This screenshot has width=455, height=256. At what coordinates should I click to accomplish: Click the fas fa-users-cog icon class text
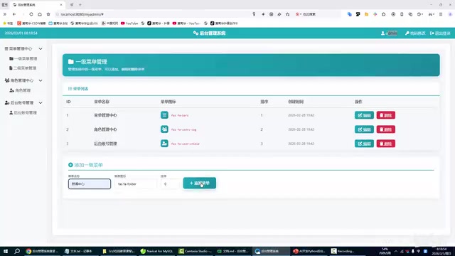click(183, 129)
